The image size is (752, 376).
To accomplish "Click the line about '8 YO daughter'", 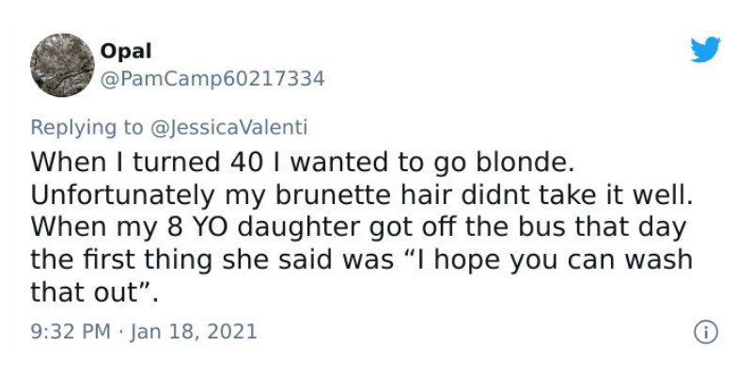I will pyautogui.click(x=359, y=227).
